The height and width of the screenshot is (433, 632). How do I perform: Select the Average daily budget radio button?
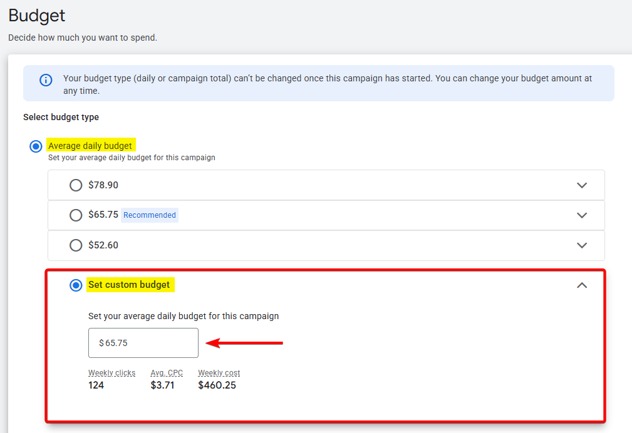click(x=36, y=146)
